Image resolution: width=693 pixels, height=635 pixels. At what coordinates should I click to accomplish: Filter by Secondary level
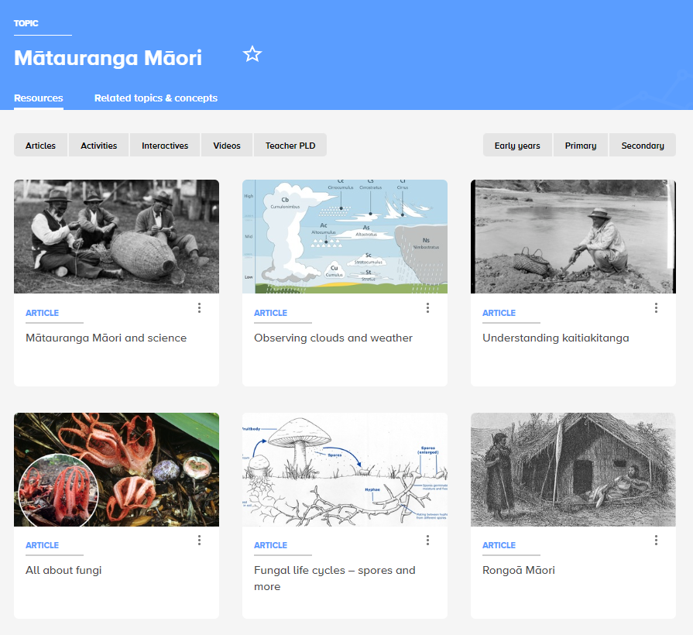coord(643,146)
